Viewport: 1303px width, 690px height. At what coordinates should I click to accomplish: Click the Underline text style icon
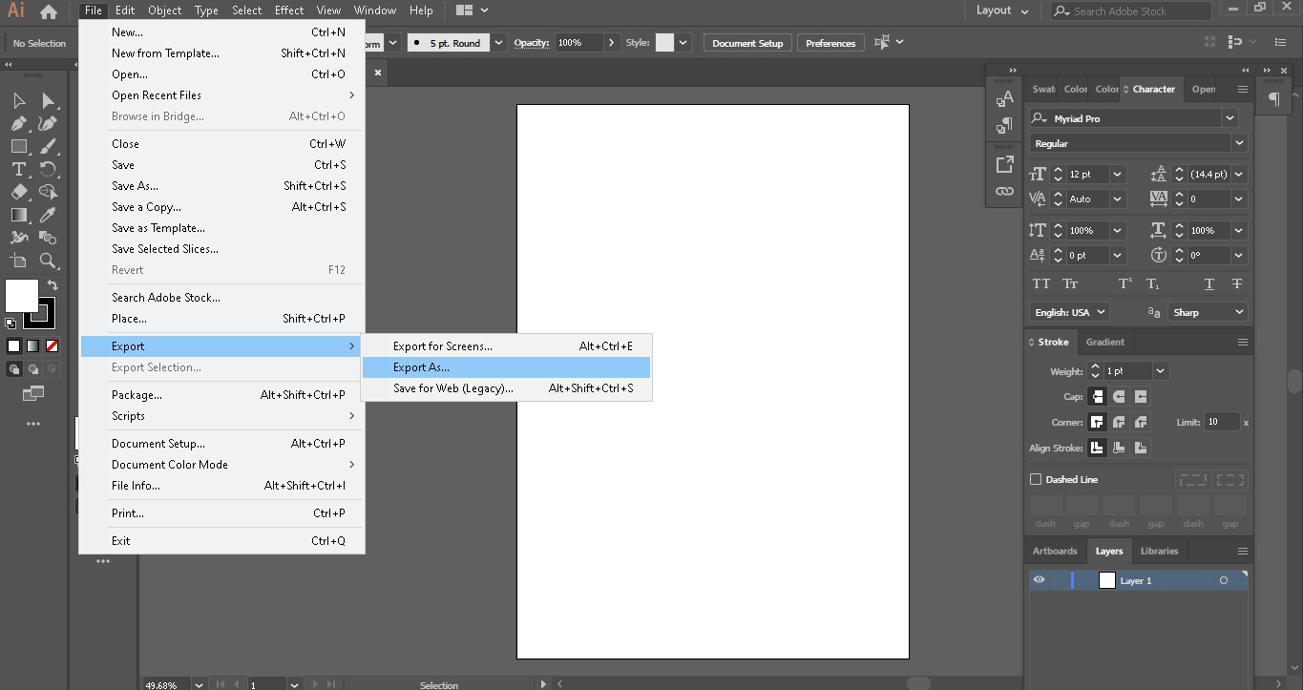pyautogui.click(x=1209, y=284)
